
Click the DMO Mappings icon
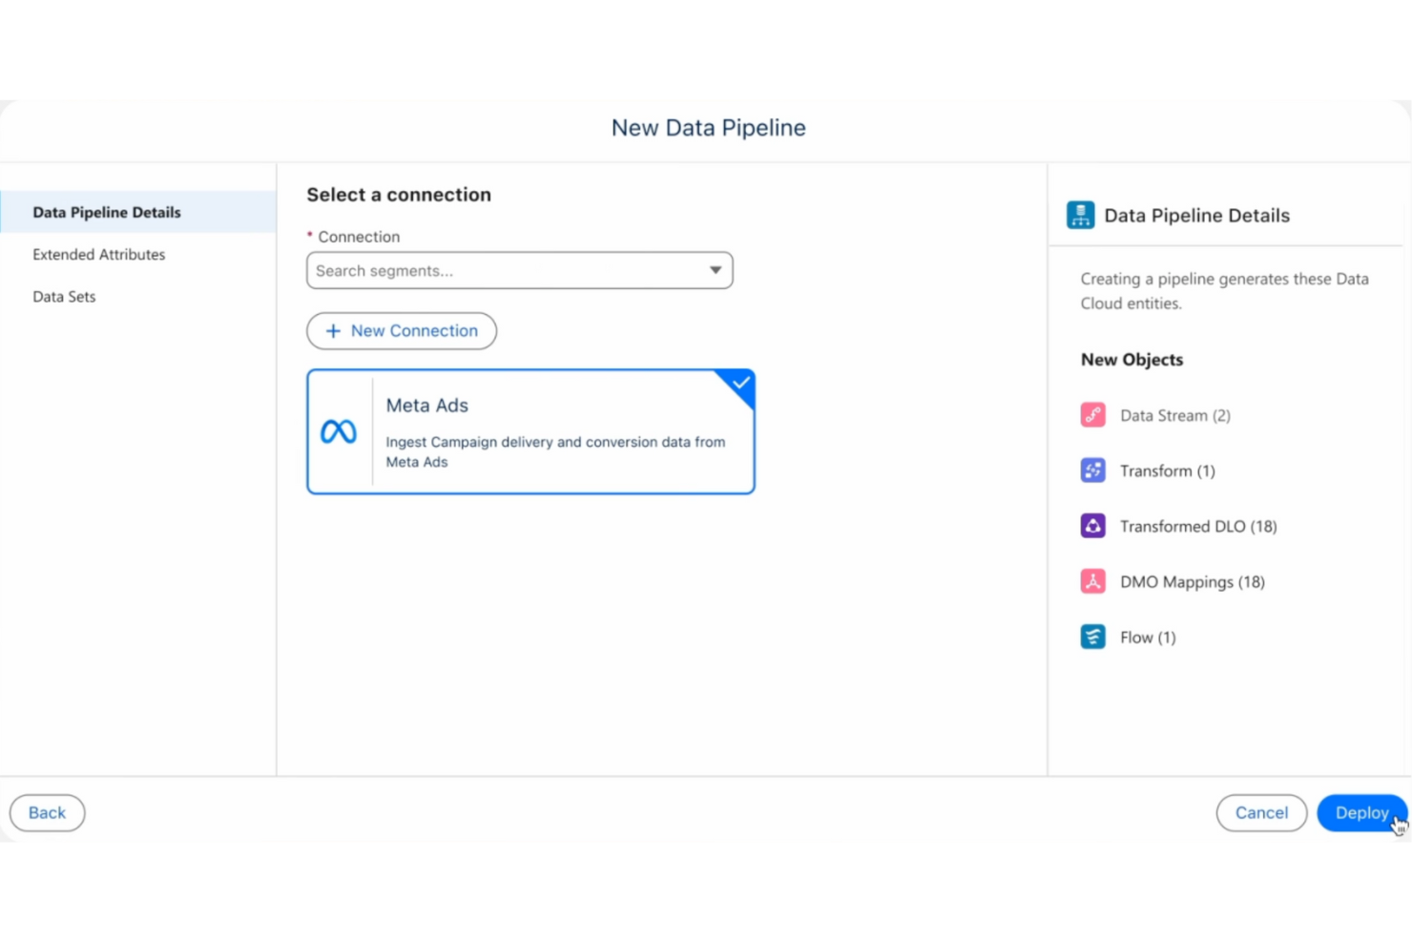coord(1092,580)
